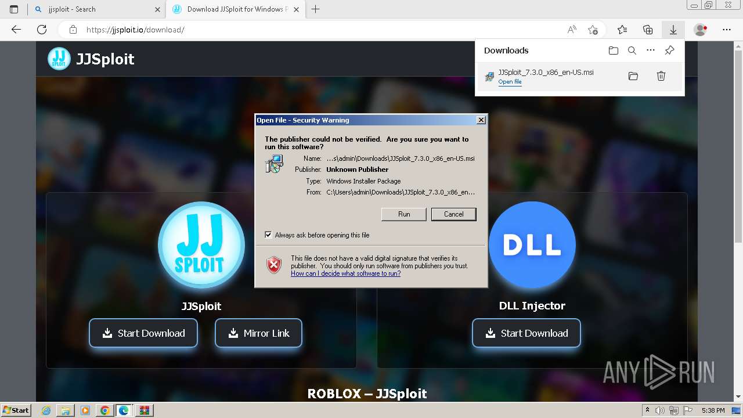Uncheck Always ask before opening this file
The height and width of the screenshot is (418, 743).
[x=268, y=235]
